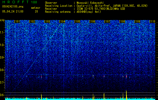The height and width of the screenshot is (100, 158).
Task: Click the 0.8 kHz frequency axis label
Action: tap(2, 70)
